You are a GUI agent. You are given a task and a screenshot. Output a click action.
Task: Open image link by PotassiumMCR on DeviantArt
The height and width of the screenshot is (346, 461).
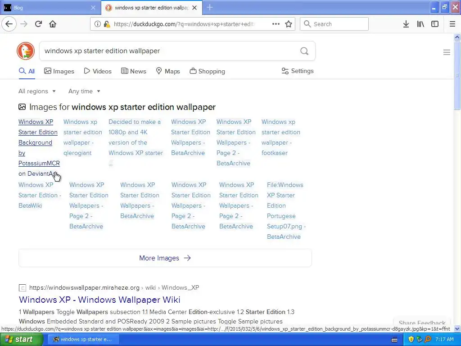pos(39,148)
